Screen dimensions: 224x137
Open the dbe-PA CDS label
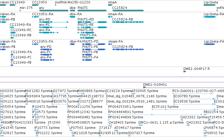76,41
